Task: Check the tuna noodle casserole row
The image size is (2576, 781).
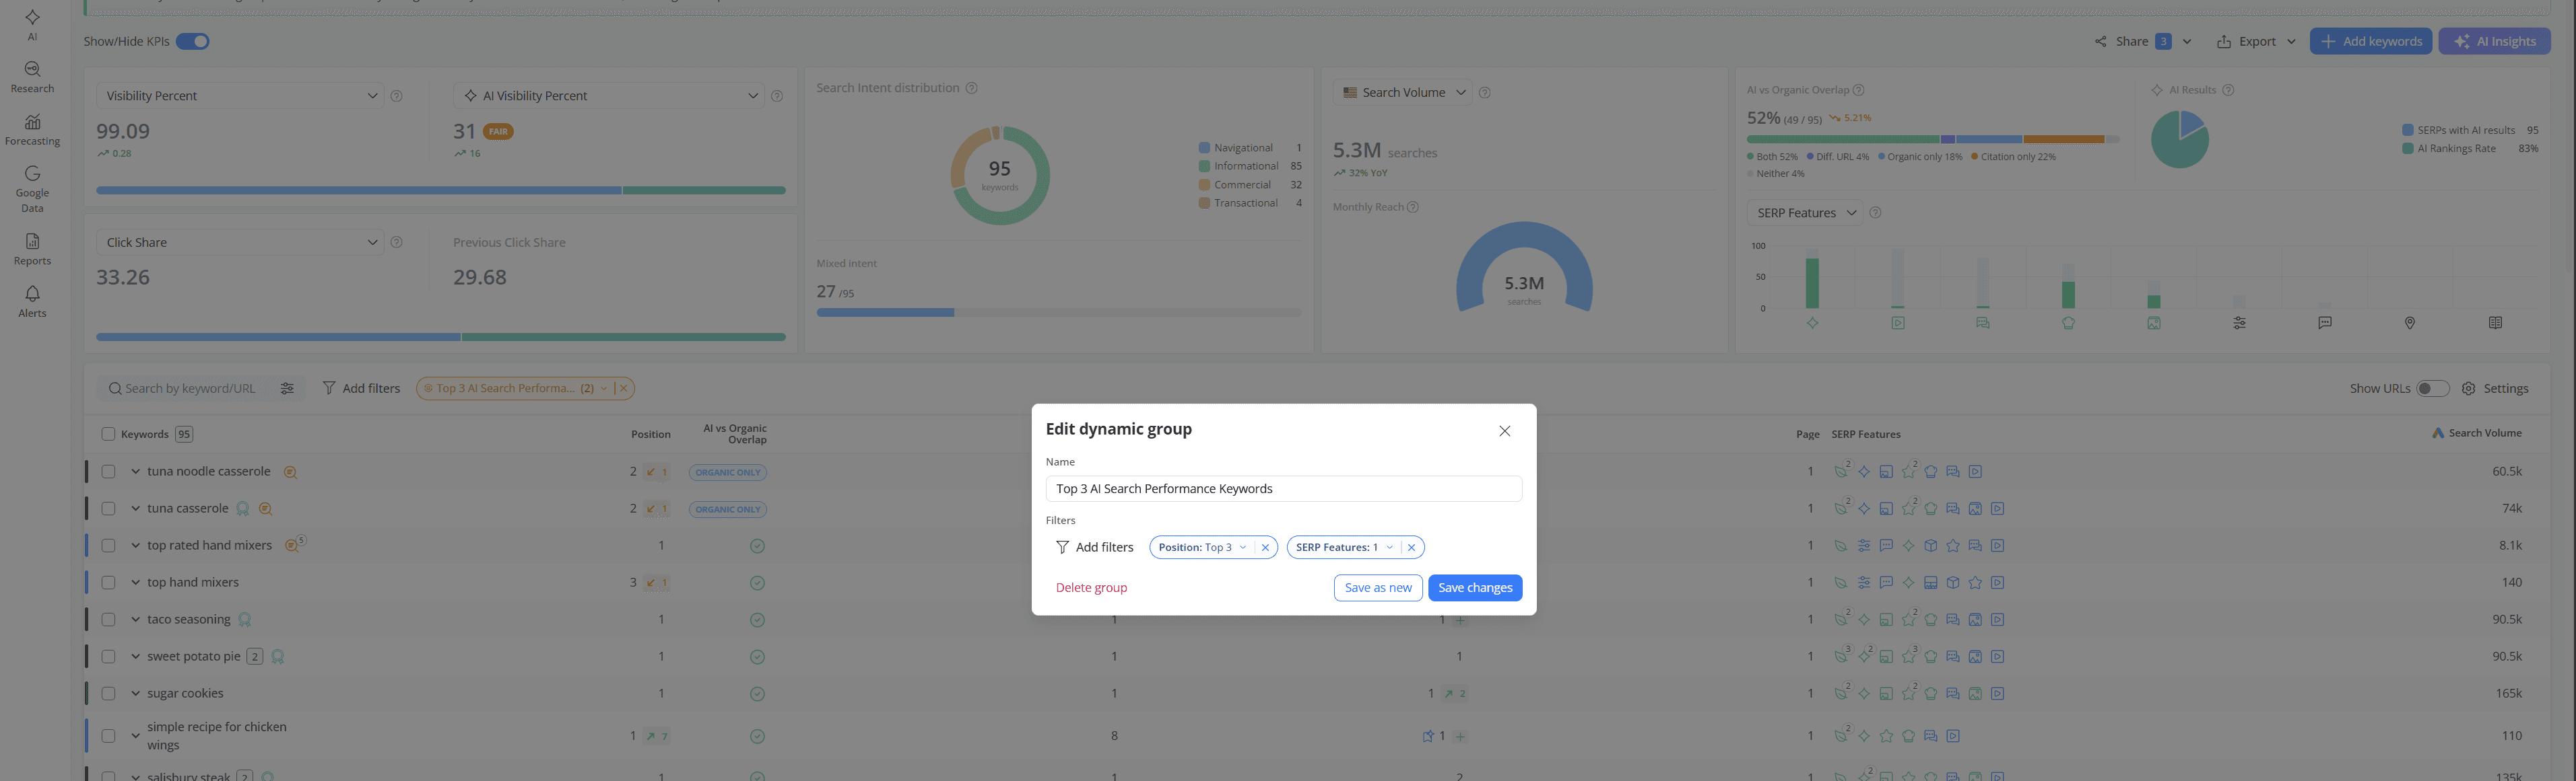Action: coord(109,472)
